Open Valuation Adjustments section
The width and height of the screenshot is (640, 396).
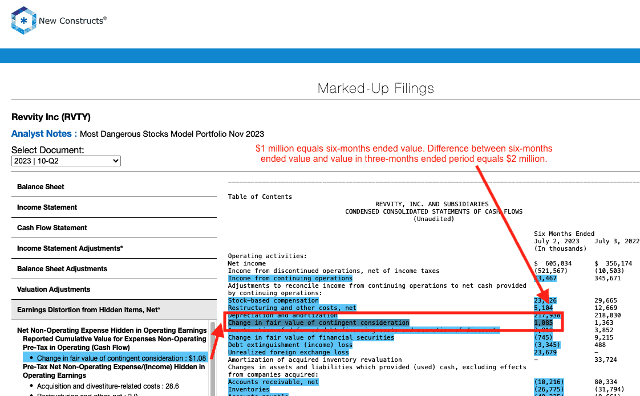click(x=114, y=289)
